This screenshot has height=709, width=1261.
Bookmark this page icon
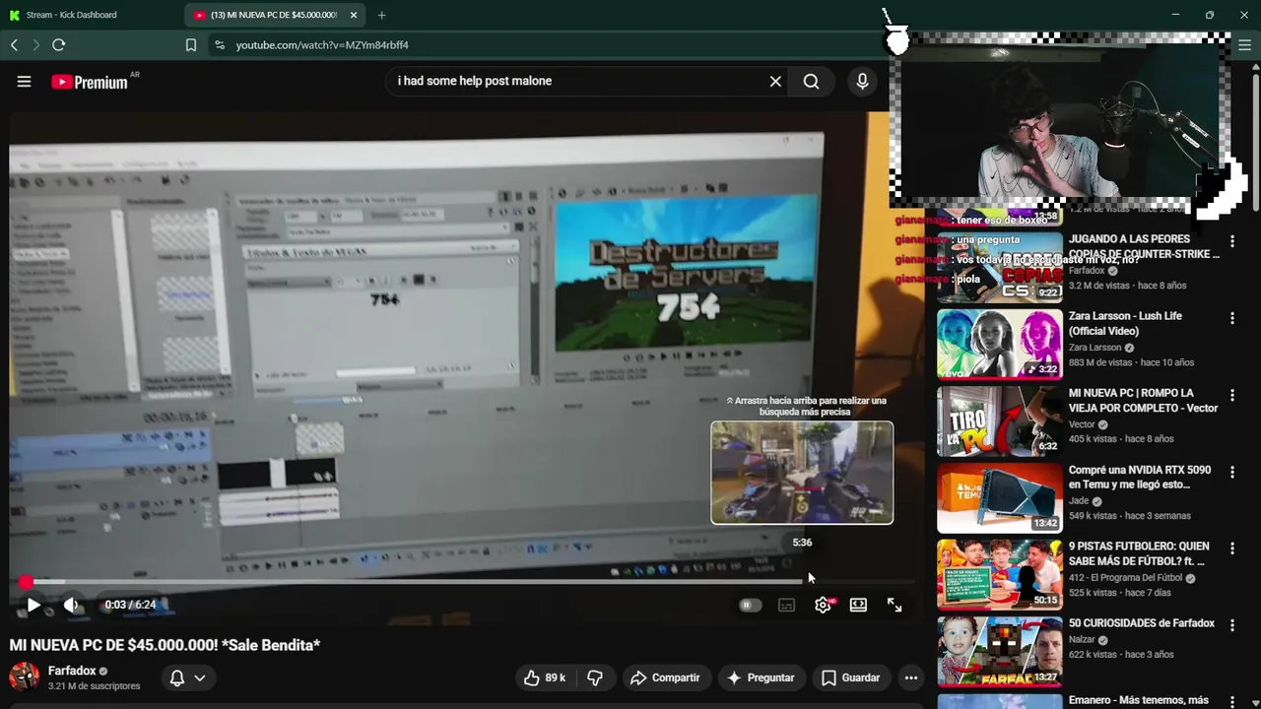pos(191,44)
